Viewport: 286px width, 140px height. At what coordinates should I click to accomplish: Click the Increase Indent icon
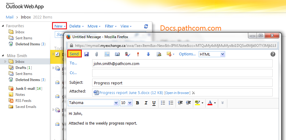point(188,103)
